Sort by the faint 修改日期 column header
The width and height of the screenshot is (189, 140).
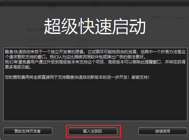point(35,29)
